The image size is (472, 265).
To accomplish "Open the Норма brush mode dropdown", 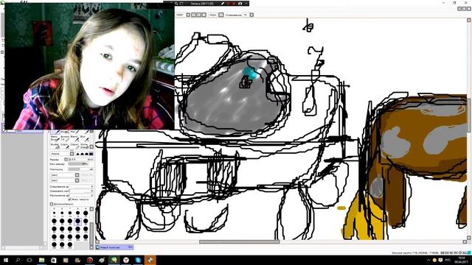I will click(72, 154).
